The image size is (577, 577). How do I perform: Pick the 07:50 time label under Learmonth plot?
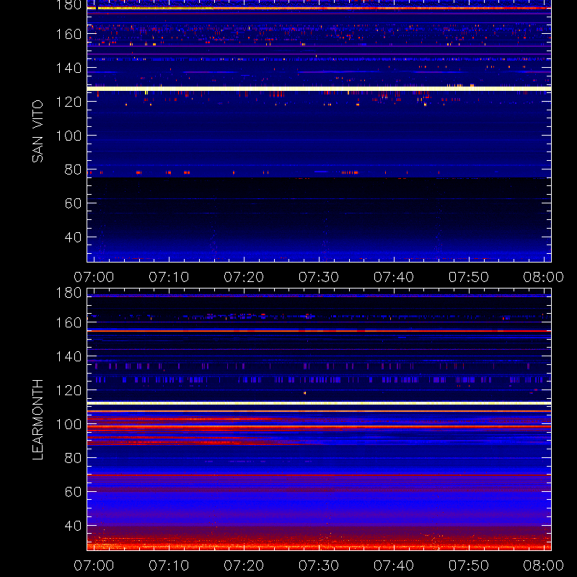coord(468,565)
